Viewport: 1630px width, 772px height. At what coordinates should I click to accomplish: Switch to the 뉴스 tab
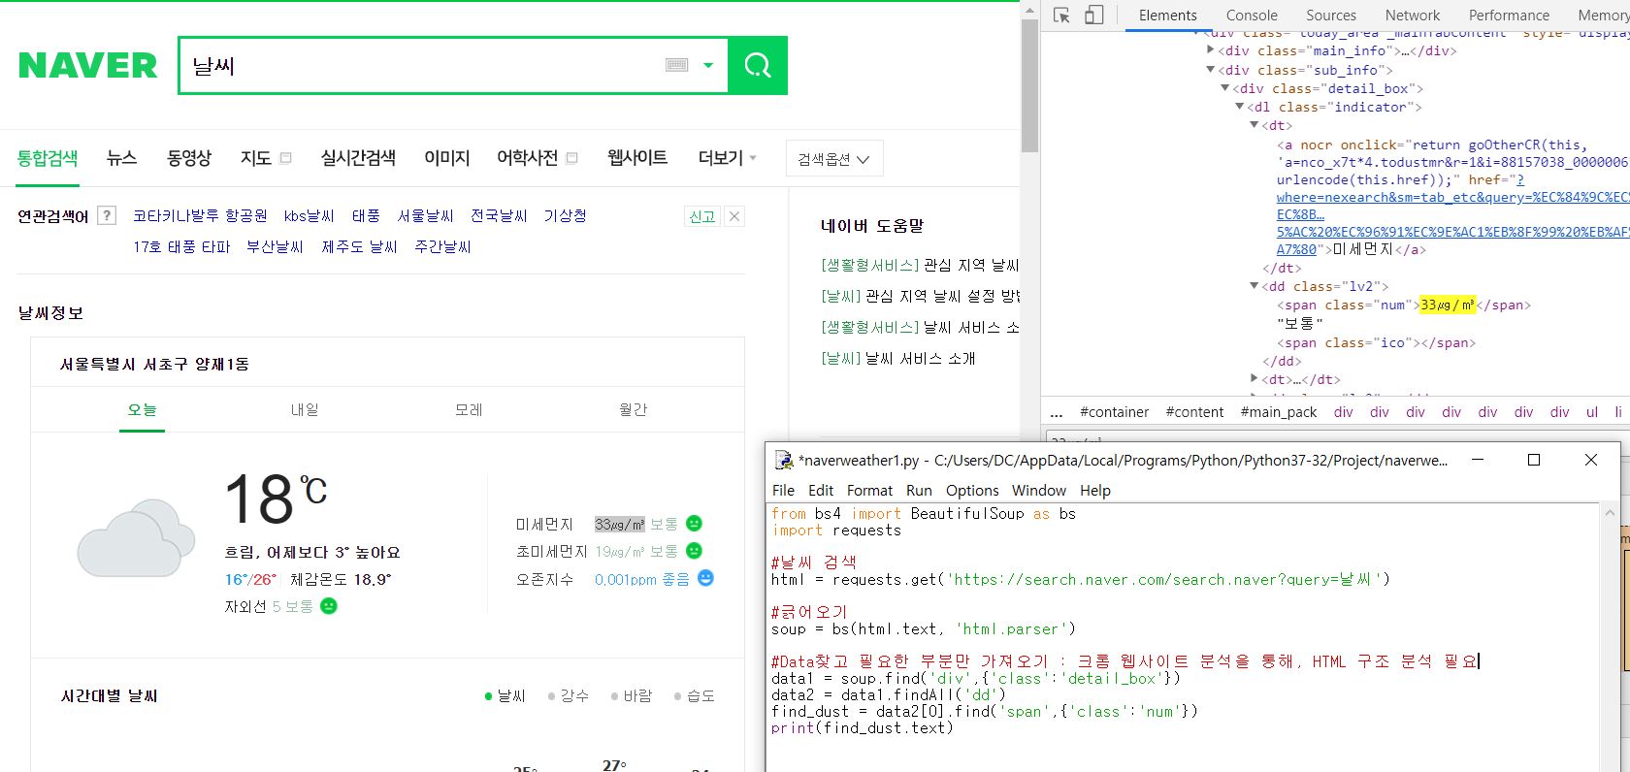[x=121, y=158]
